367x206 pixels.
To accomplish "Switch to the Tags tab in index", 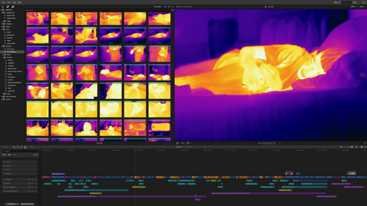I will coord(9,154).
